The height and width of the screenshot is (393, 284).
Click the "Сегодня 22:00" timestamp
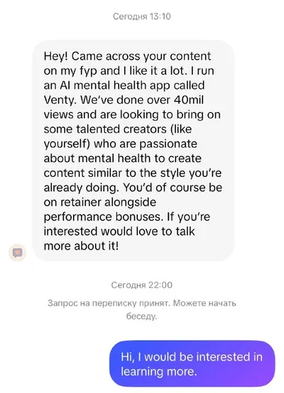[142, 285]
